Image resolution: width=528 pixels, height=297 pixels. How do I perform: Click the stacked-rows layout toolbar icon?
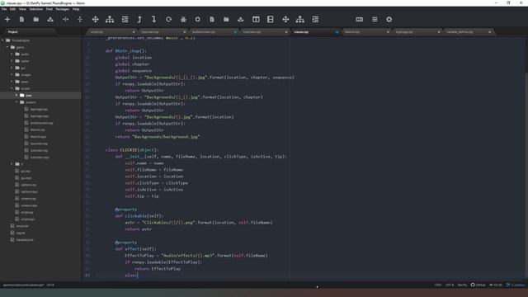[x=271, y=20]
